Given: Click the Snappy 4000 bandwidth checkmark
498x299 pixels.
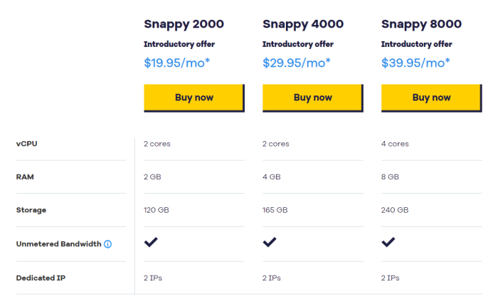Looking at the screenshot, I should 270,242.
